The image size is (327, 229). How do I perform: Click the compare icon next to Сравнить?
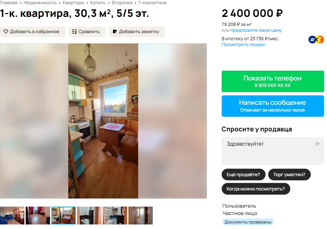click(x=74, y=32)
